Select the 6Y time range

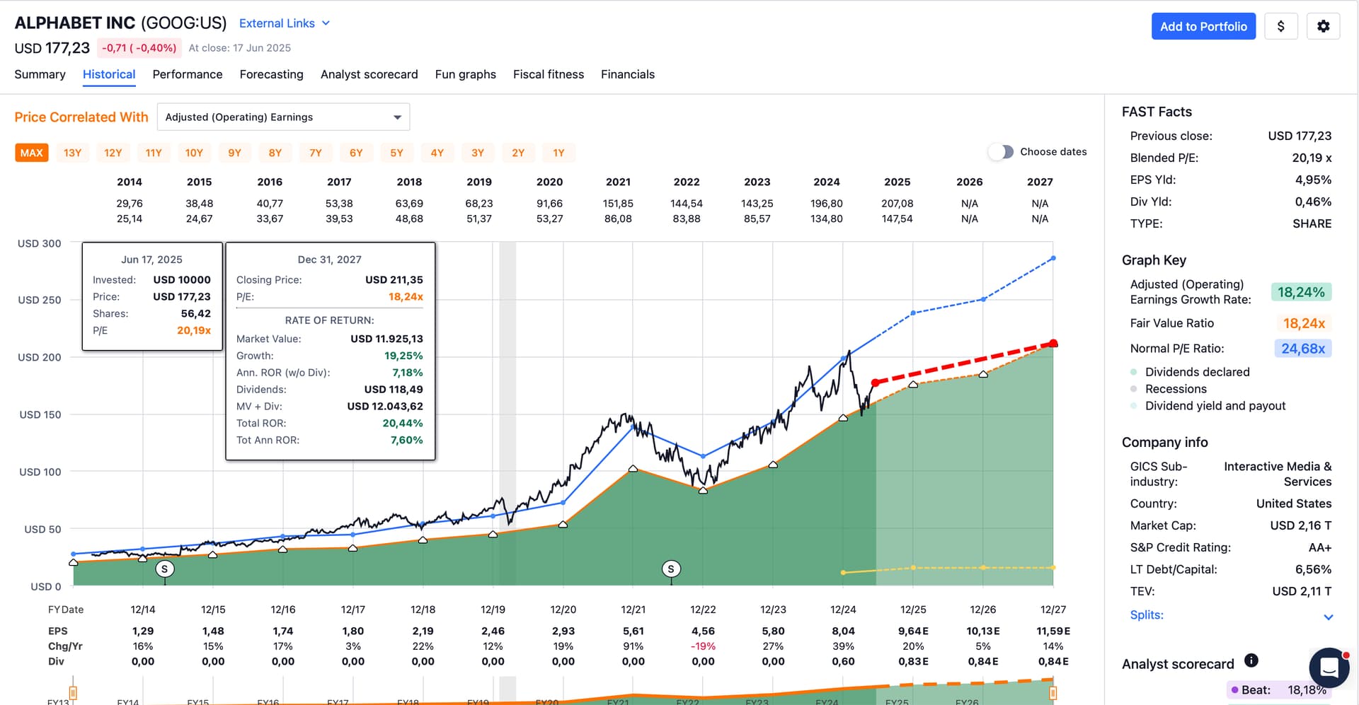356,153
